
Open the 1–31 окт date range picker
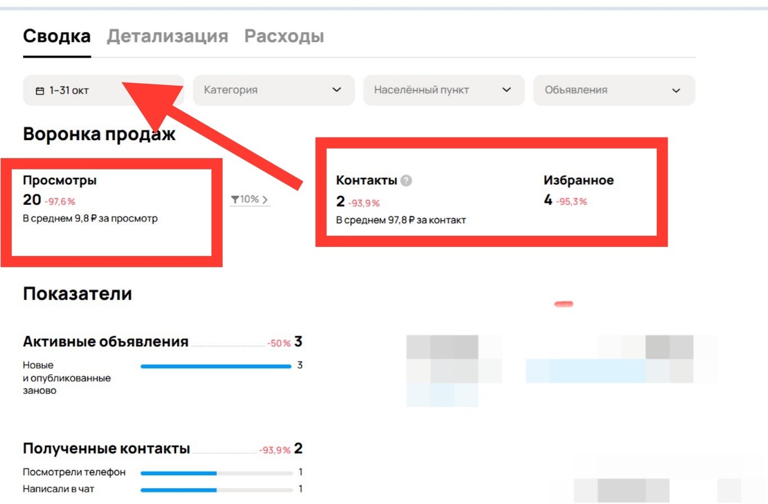tap(104, 90)
